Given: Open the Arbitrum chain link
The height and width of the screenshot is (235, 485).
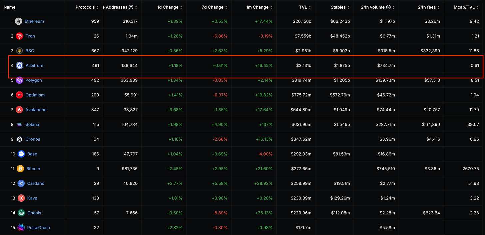Looking at the screenshot, I should pos(35,65).
